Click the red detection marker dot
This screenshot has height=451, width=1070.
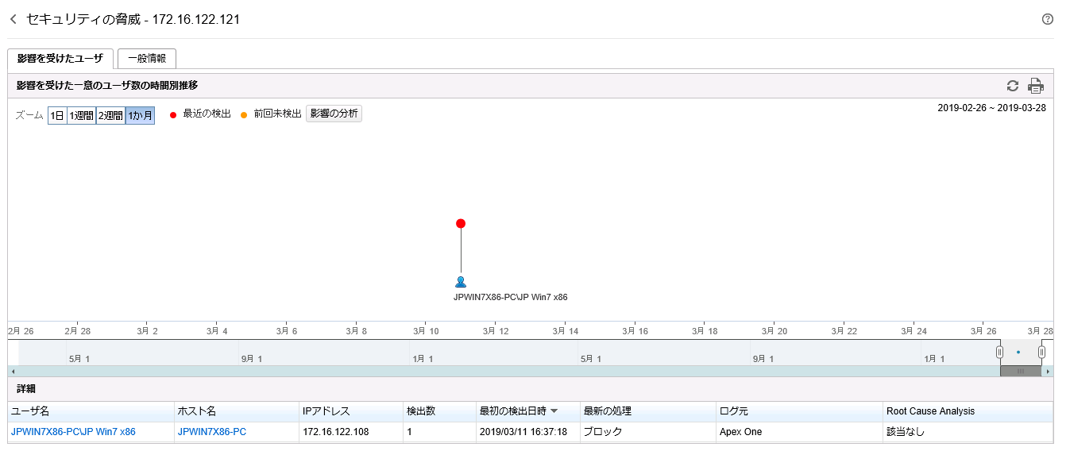point(461,223)
